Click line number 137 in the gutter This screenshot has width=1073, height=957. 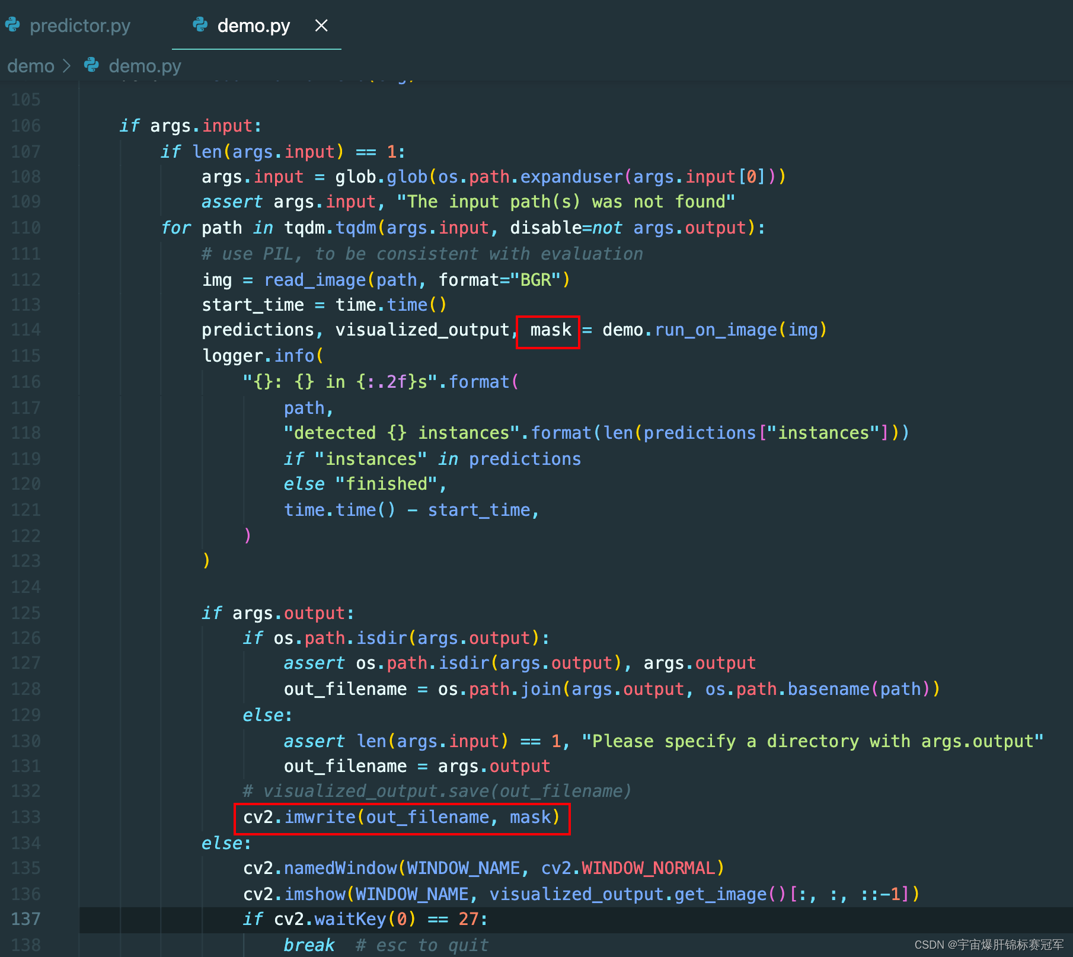[x=26, y=919]
